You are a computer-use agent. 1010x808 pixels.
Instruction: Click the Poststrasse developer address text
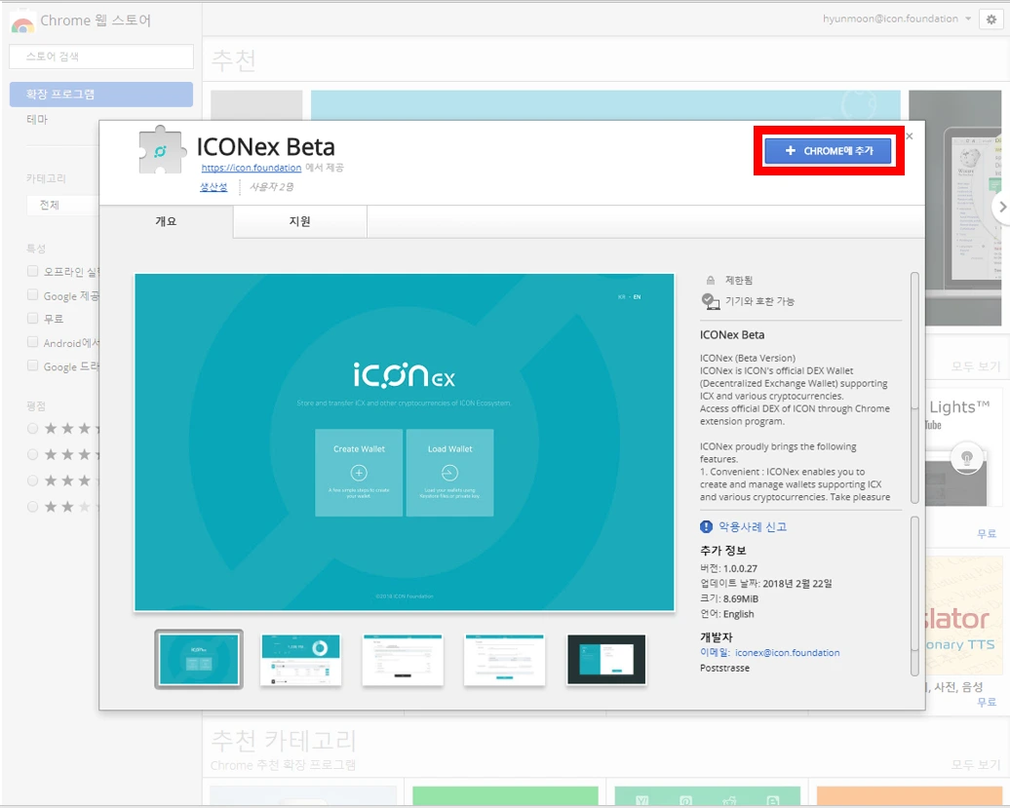click(724, 669)
